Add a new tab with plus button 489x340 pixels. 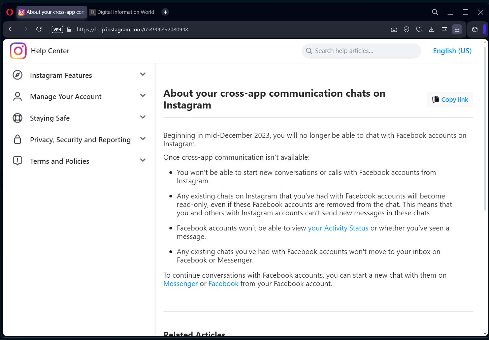pos(165,12)
